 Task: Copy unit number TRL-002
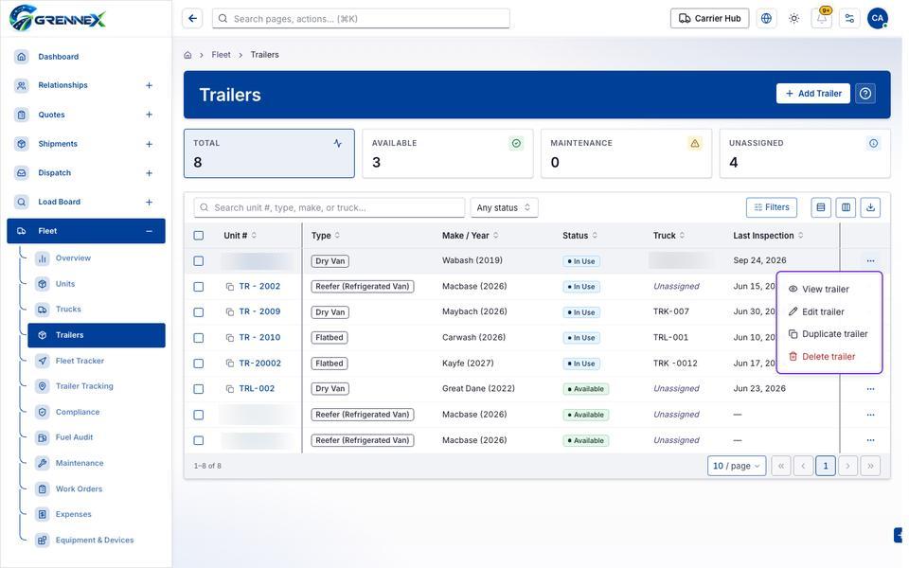(x=229, y=389)
